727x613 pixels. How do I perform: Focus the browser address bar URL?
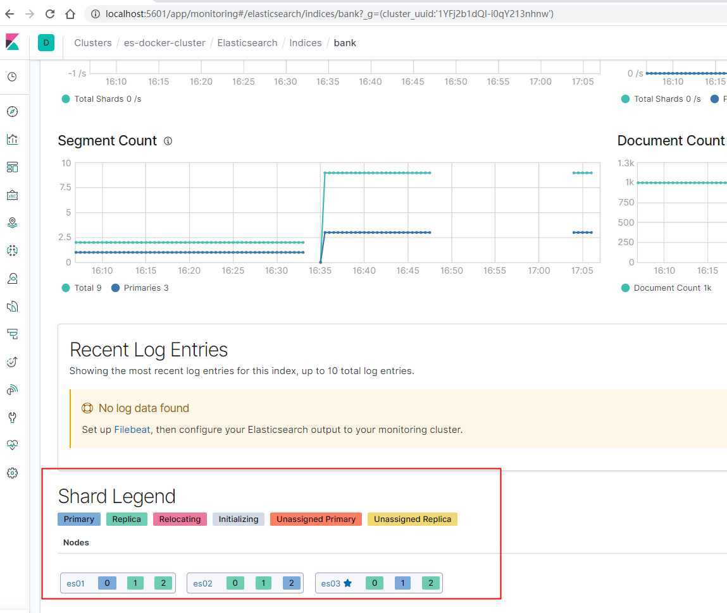coord(329,14)
